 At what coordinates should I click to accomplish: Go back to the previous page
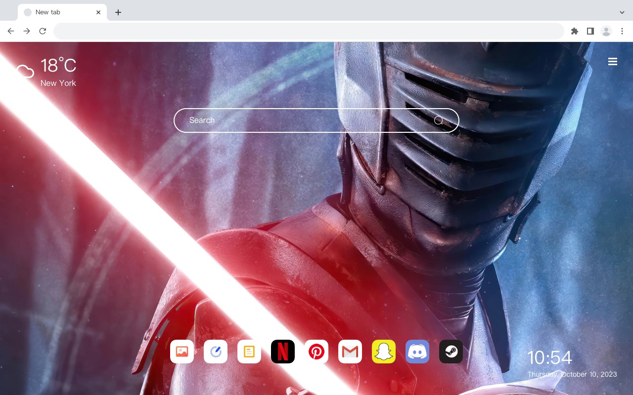tap(11, 31)
